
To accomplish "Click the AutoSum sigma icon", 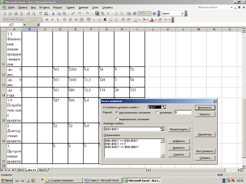I will (x=108, y=14).
